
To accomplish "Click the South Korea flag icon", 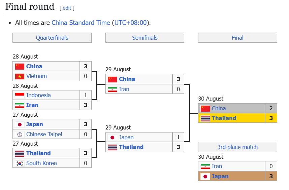I will (x=20, y=163).
